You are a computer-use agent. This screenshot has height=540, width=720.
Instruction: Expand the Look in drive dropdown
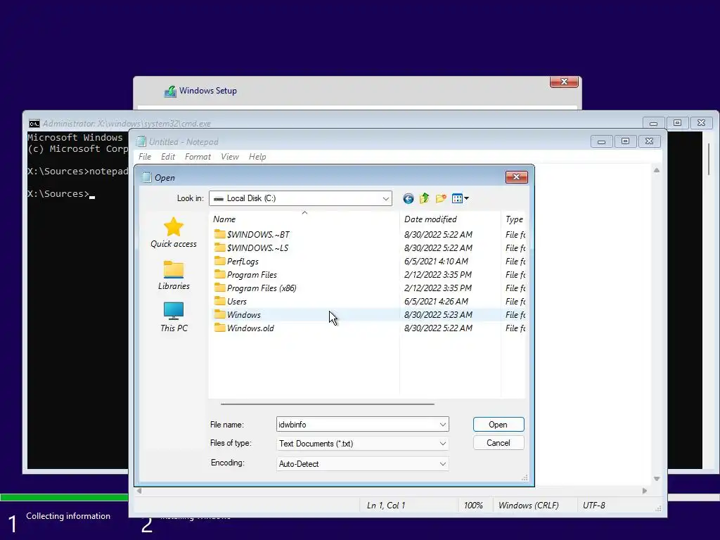(386, 198)
